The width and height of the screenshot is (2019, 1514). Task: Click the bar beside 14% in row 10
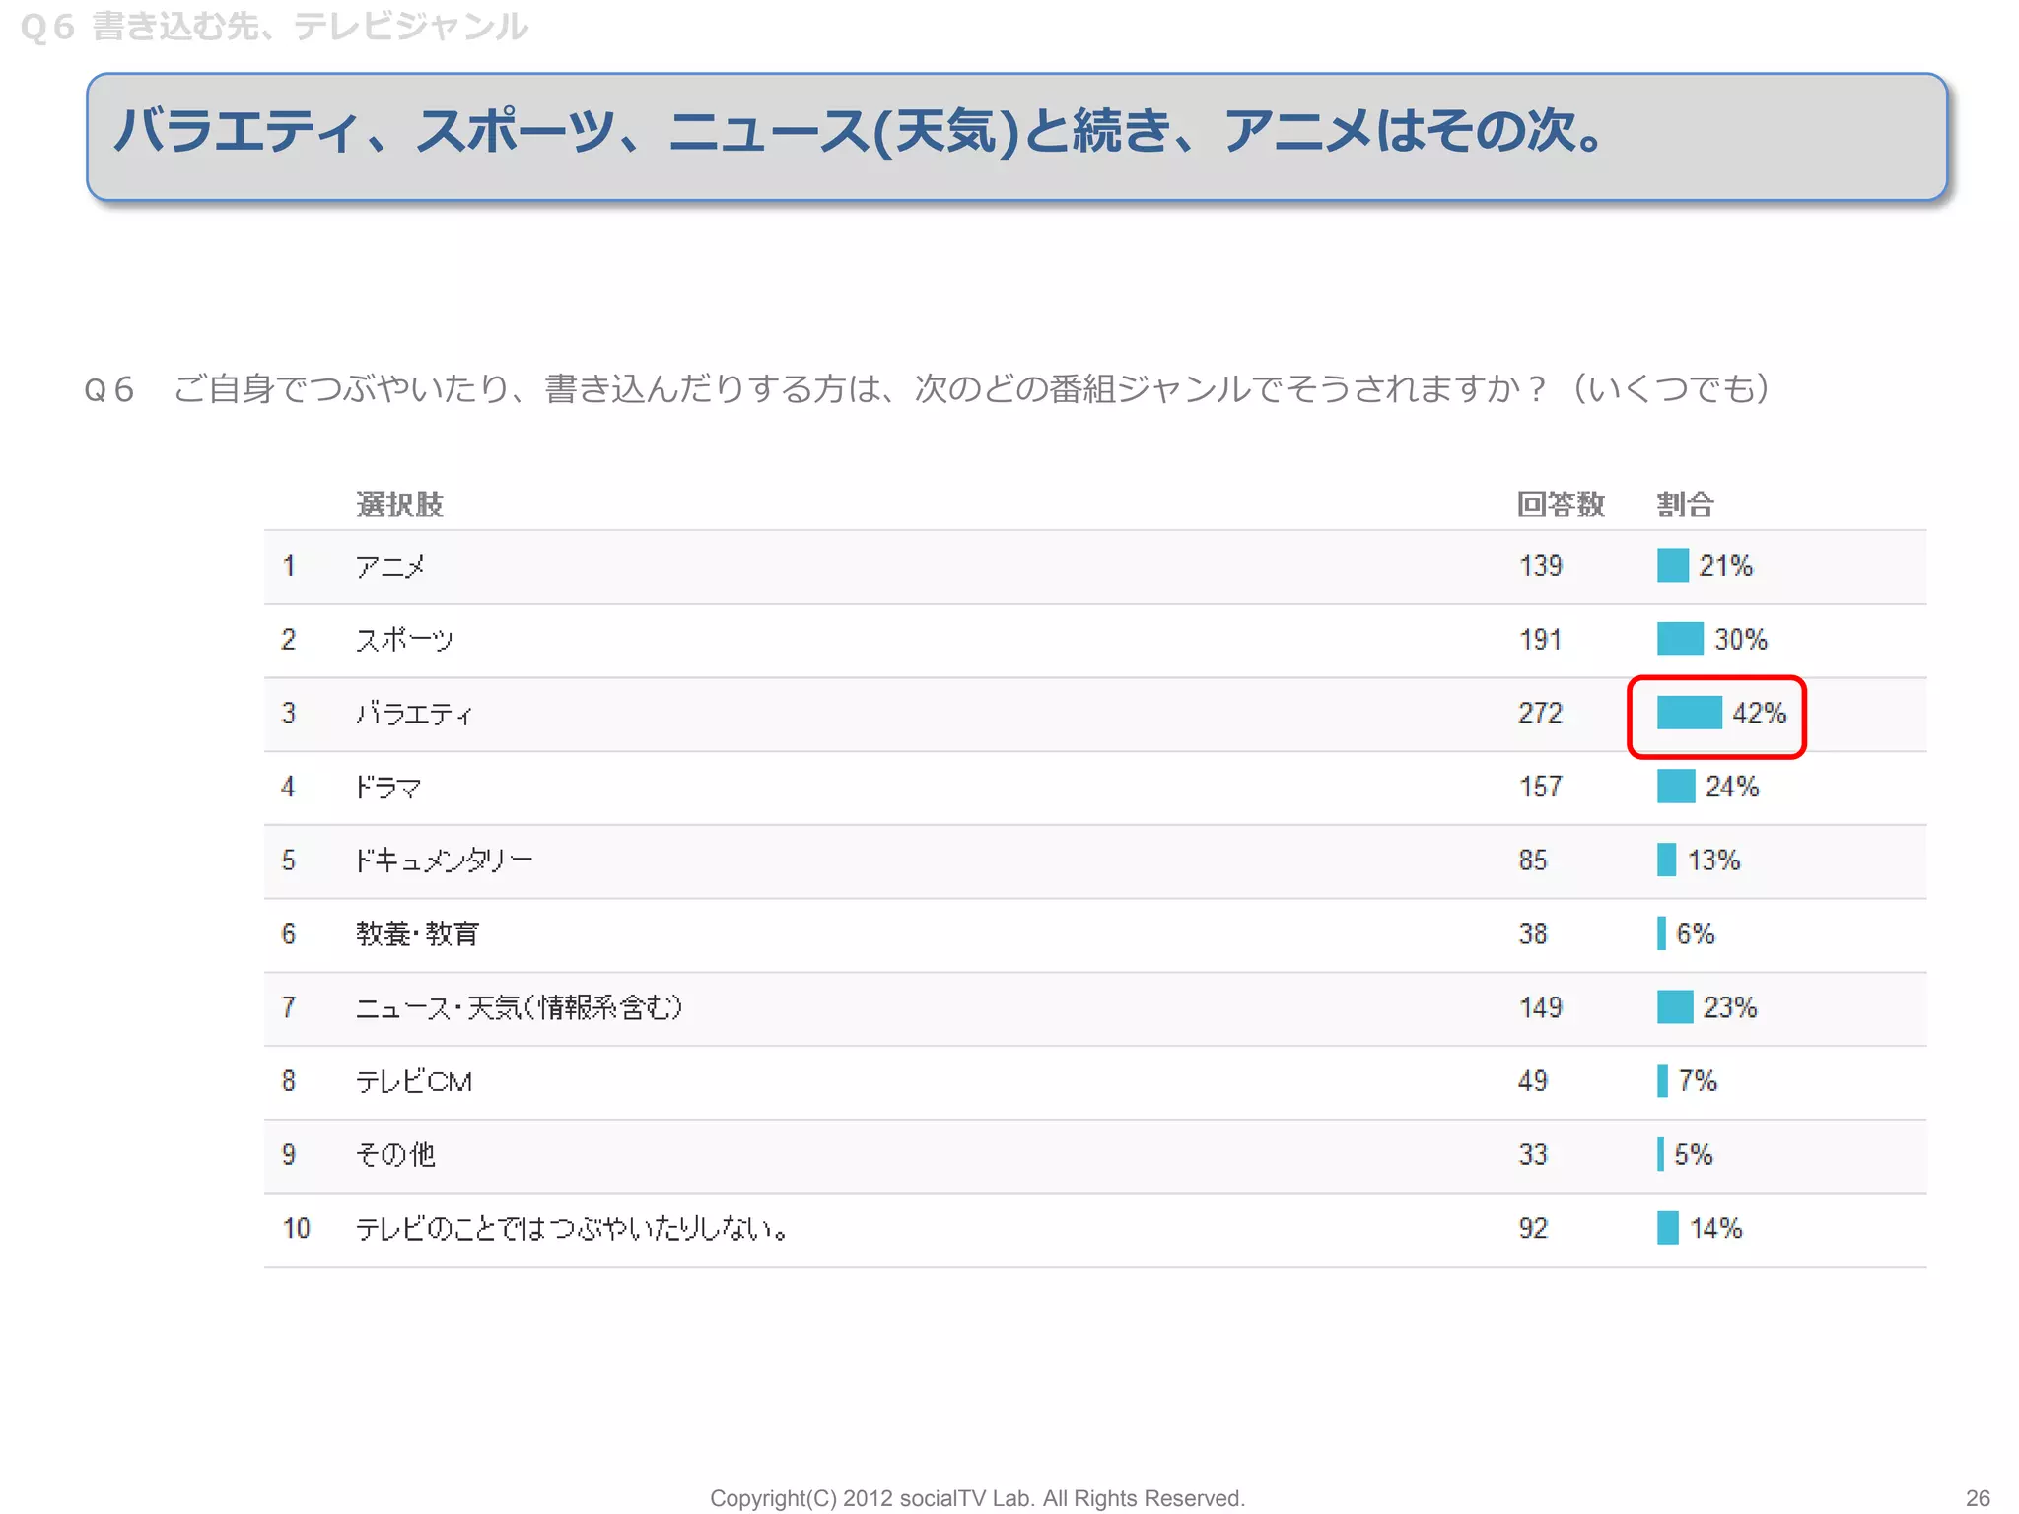point(1667,1228)
